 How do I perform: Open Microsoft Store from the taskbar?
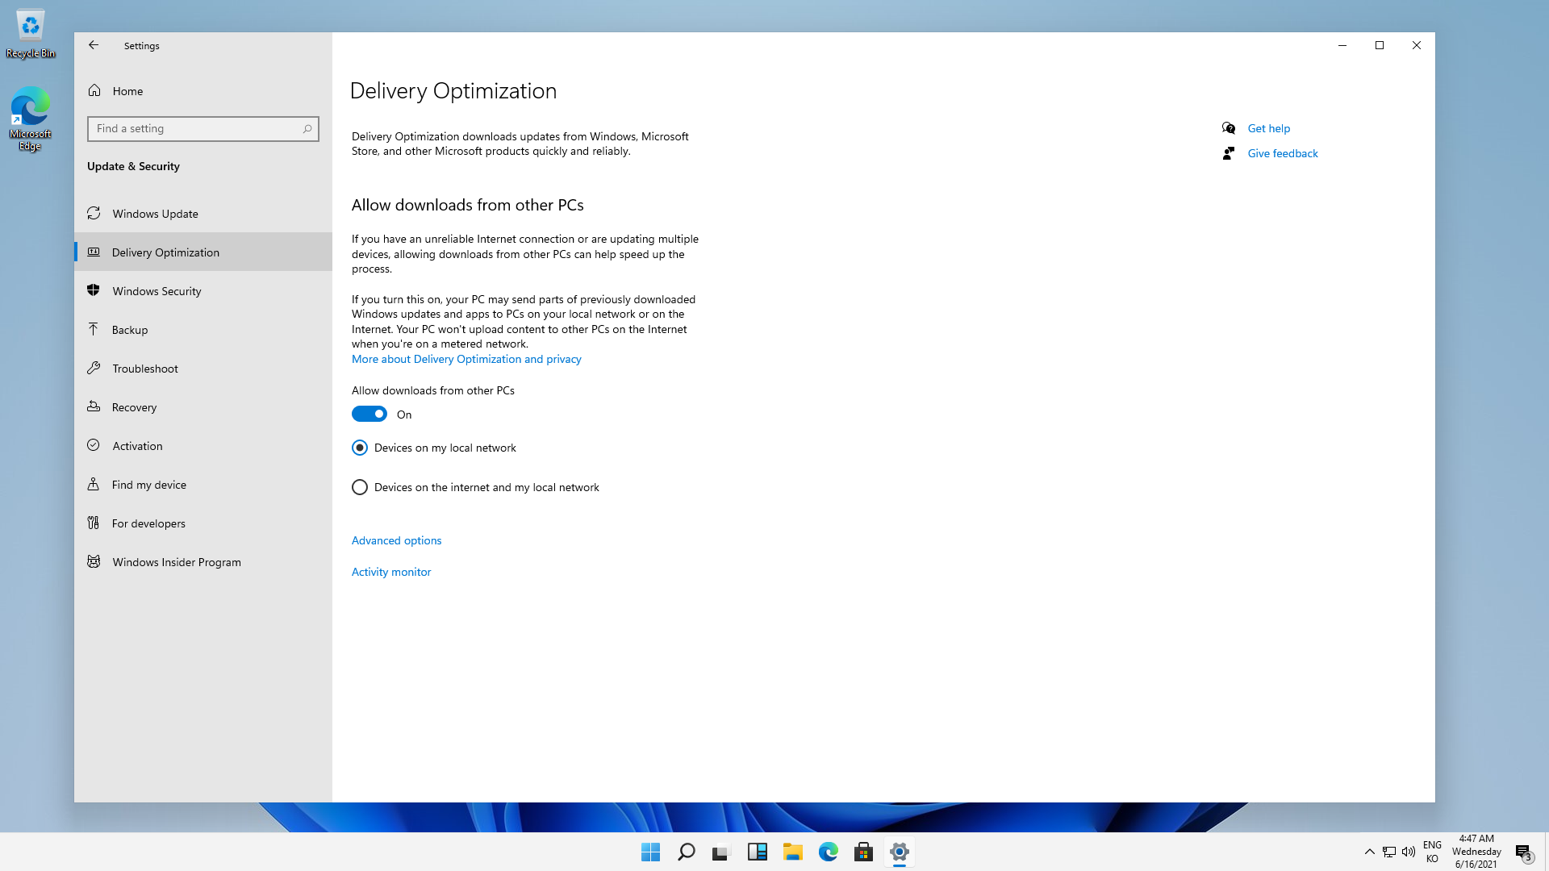pyautogui.click(x=863, y=852)
